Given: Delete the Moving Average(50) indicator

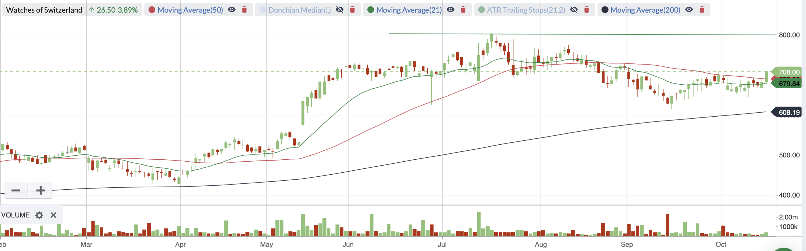Looking at the screenshot, I should click(x=244, y=10).
